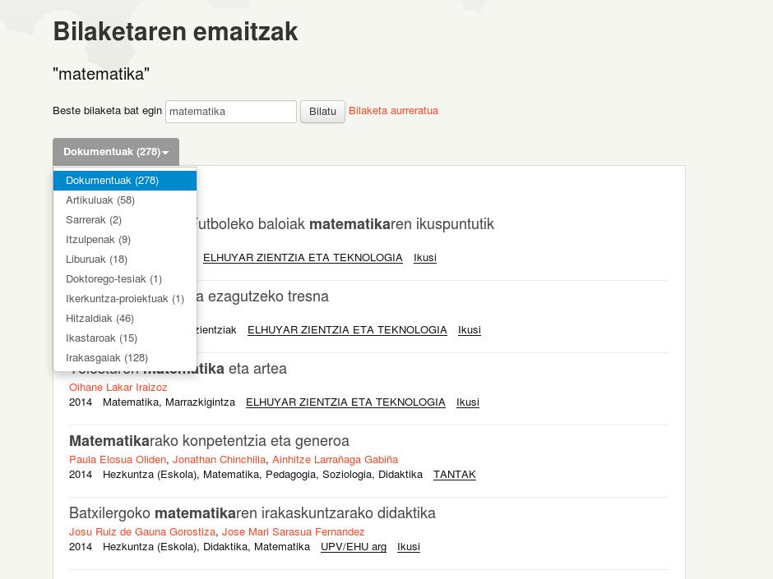This screenshot has height=579, width=773.
Task: Choose Ikerkuntza-proiektuak (1) filter
Action: pos(124,299)
